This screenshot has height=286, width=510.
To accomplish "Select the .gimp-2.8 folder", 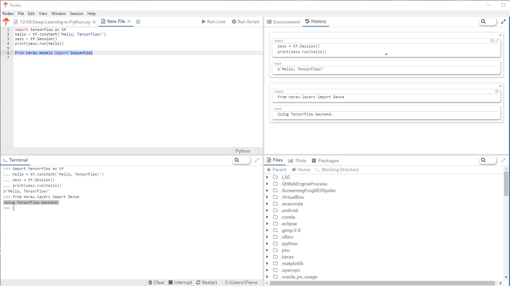I will (x=291, y=230).
